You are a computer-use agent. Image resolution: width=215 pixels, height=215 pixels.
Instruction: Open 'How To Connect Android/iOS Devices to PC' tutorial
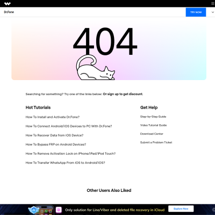pyautogui.click(x=69, y=126)
